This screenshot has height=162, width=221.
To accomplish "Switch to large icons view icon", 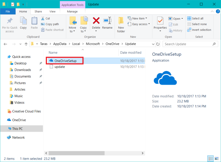I will tap(217, 159).
